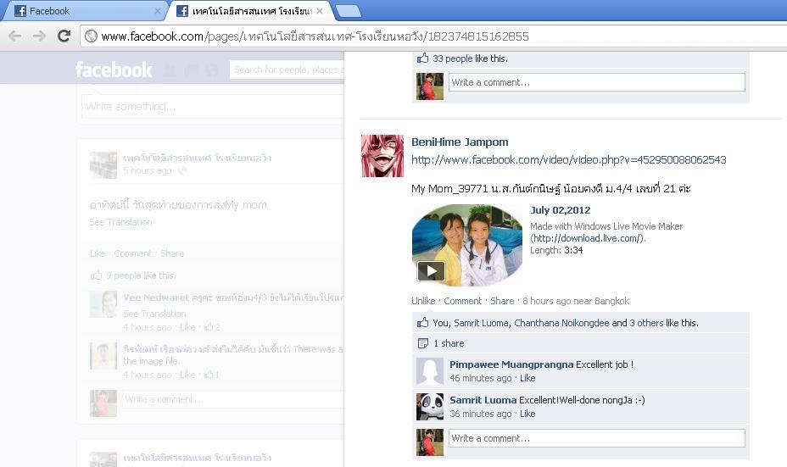Click the thumbs-up icon beside 33 people
787x467 pixels.
point(422,58)
